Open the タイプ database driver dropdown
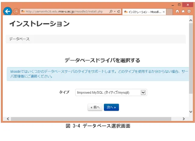This screenshot has height=141, width=195. pyautogui.click(x=111, y=92)
